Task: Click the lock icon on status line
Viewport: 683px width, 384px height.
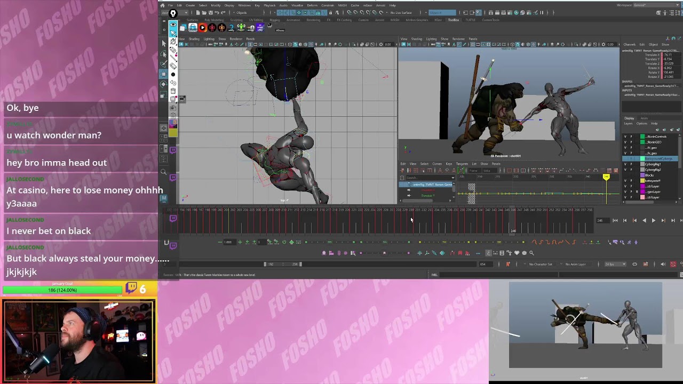Action: click(x=330, y=13)
